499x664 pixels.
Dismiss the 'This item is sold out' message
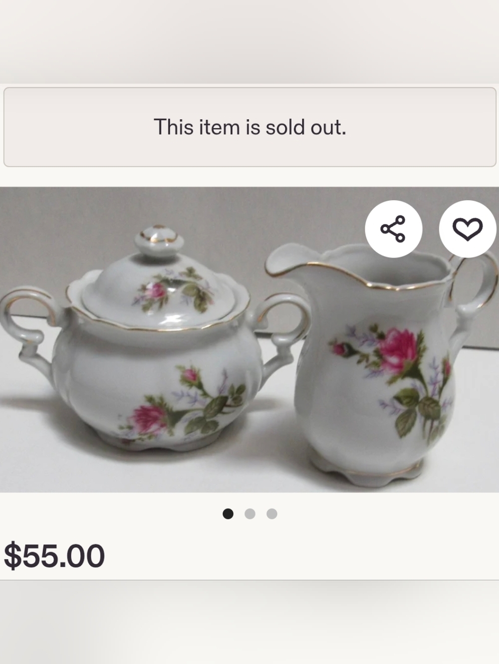[249, 126]
